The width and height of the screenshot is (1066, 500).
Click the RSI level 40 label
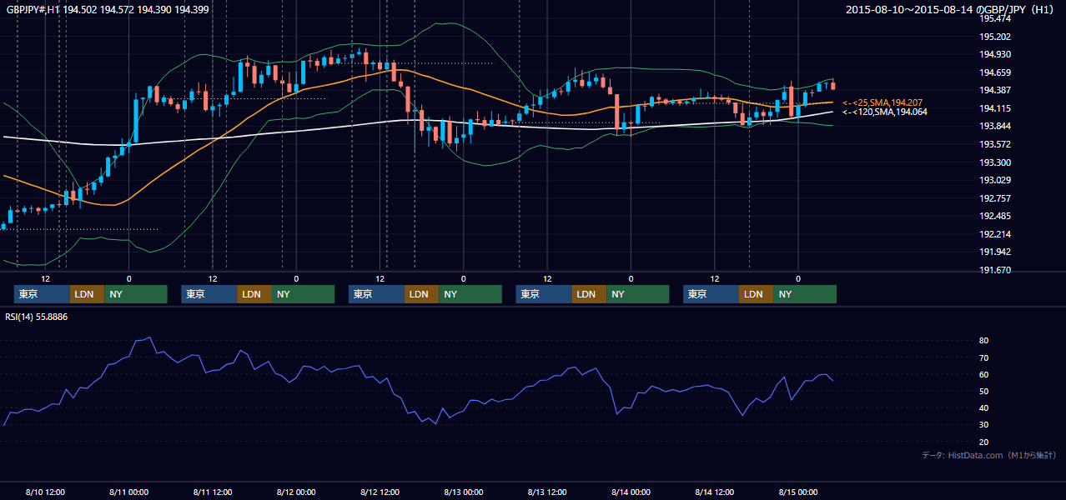coord(984,407)
